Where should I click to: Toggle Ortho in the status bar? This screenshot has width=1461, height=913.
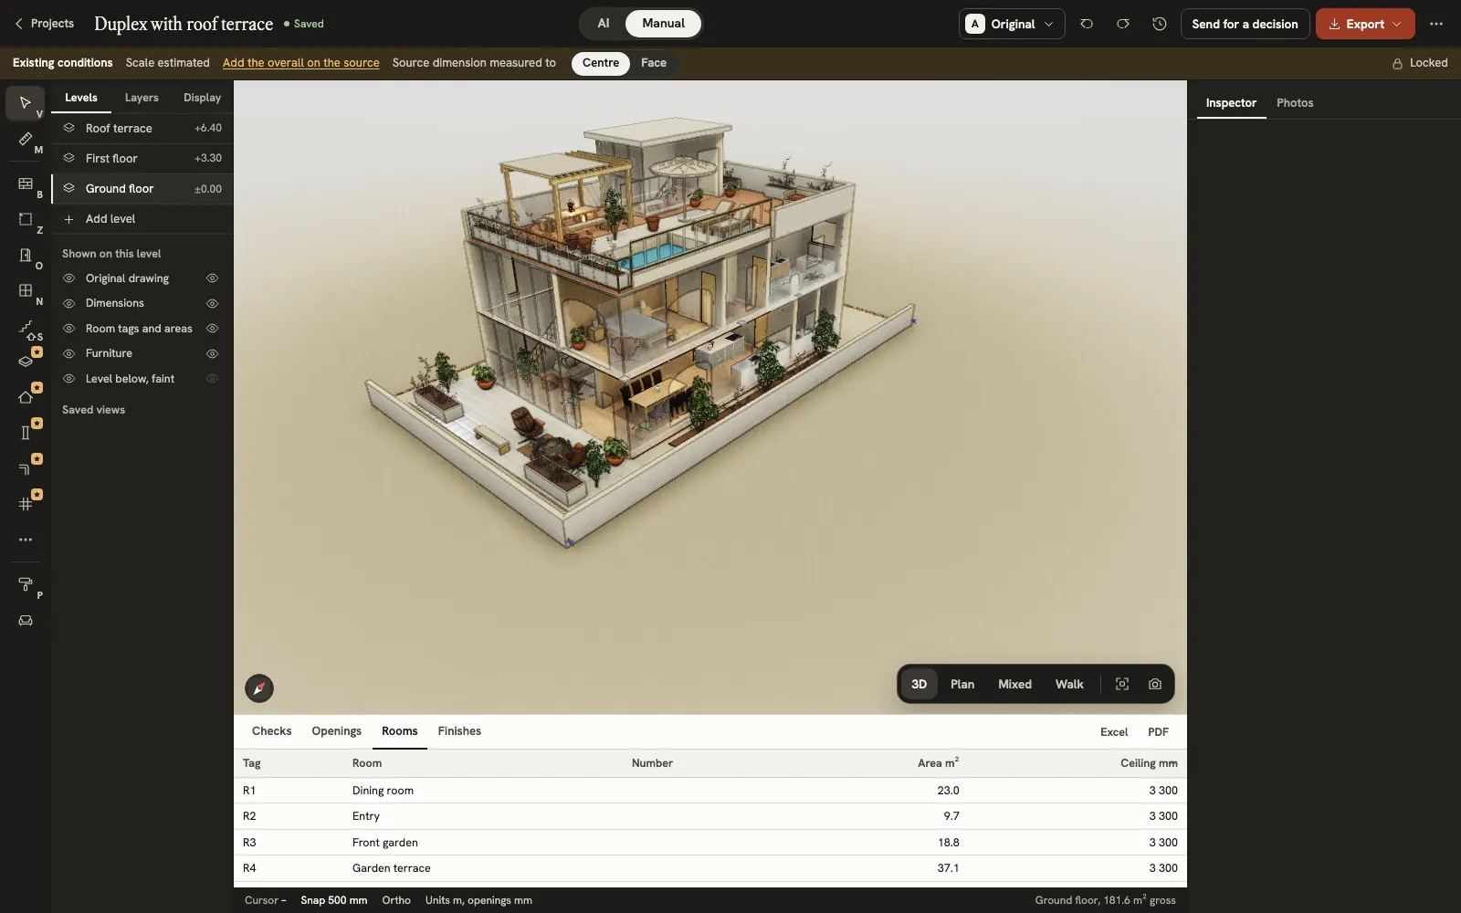[396, 900]
